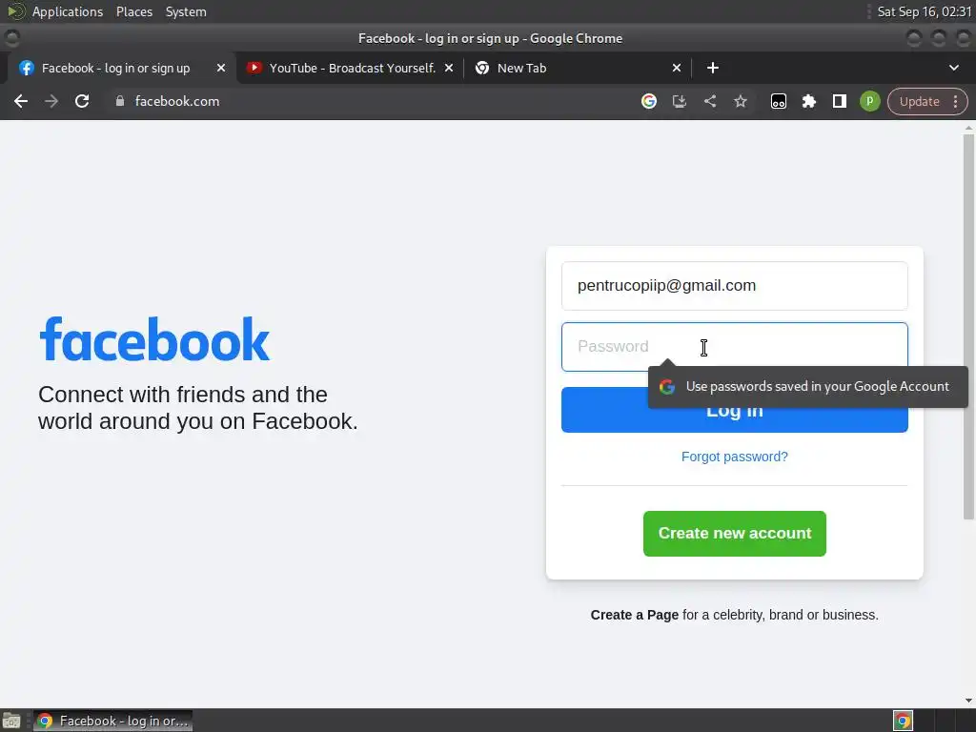The width and height of the screenshot is (976, 732).
Task: Close the Facebook tab
Action: coord(221,68)
